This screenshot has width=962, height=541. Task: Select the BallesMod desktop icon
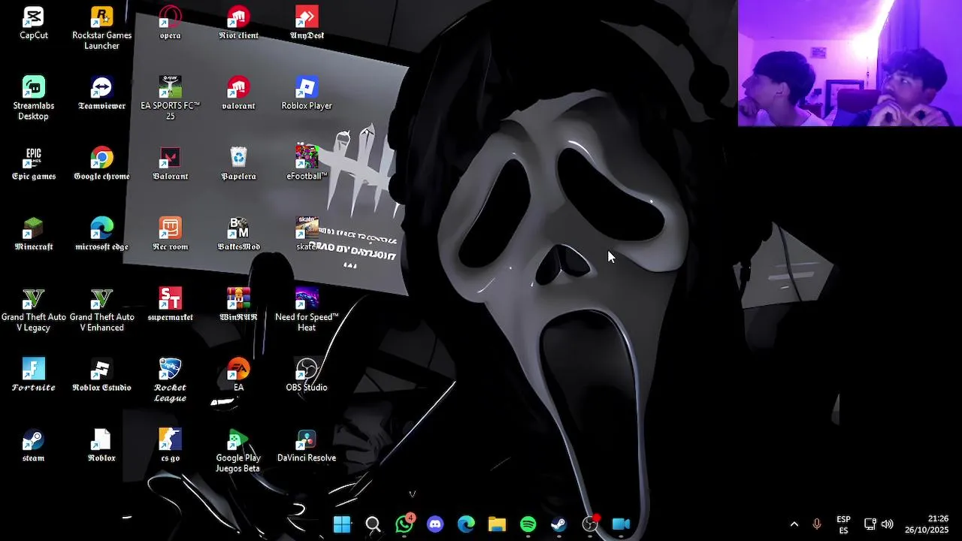pos(238,234)
